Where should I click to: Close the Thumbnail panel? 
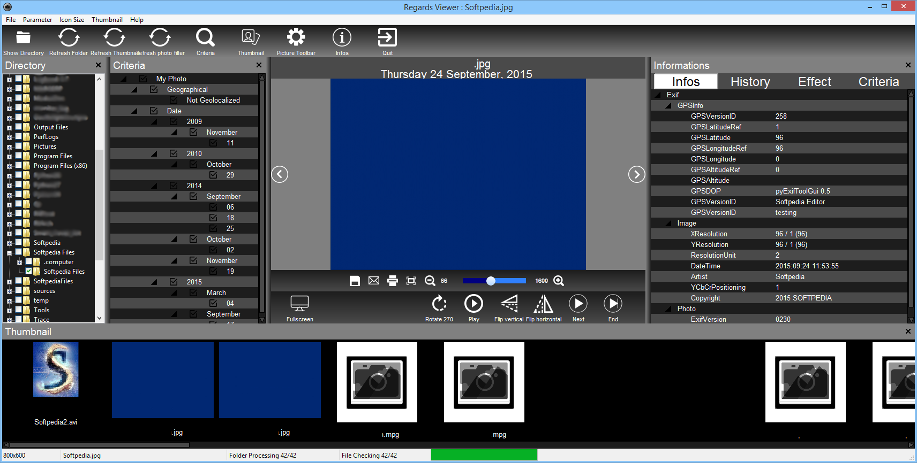click(x=908, y=331)
